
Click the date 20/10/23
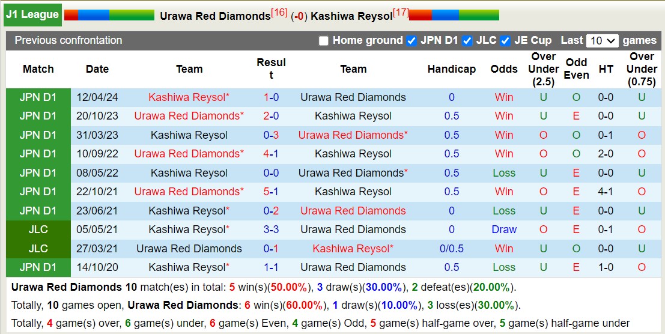coord(97,116)
